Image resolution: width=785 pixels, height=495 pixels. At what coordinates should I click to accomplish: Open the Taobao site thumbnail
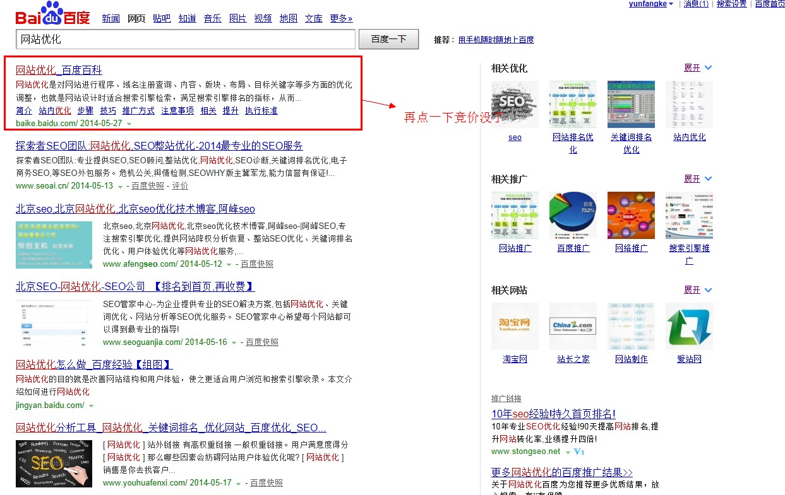(x=515, y=326)
